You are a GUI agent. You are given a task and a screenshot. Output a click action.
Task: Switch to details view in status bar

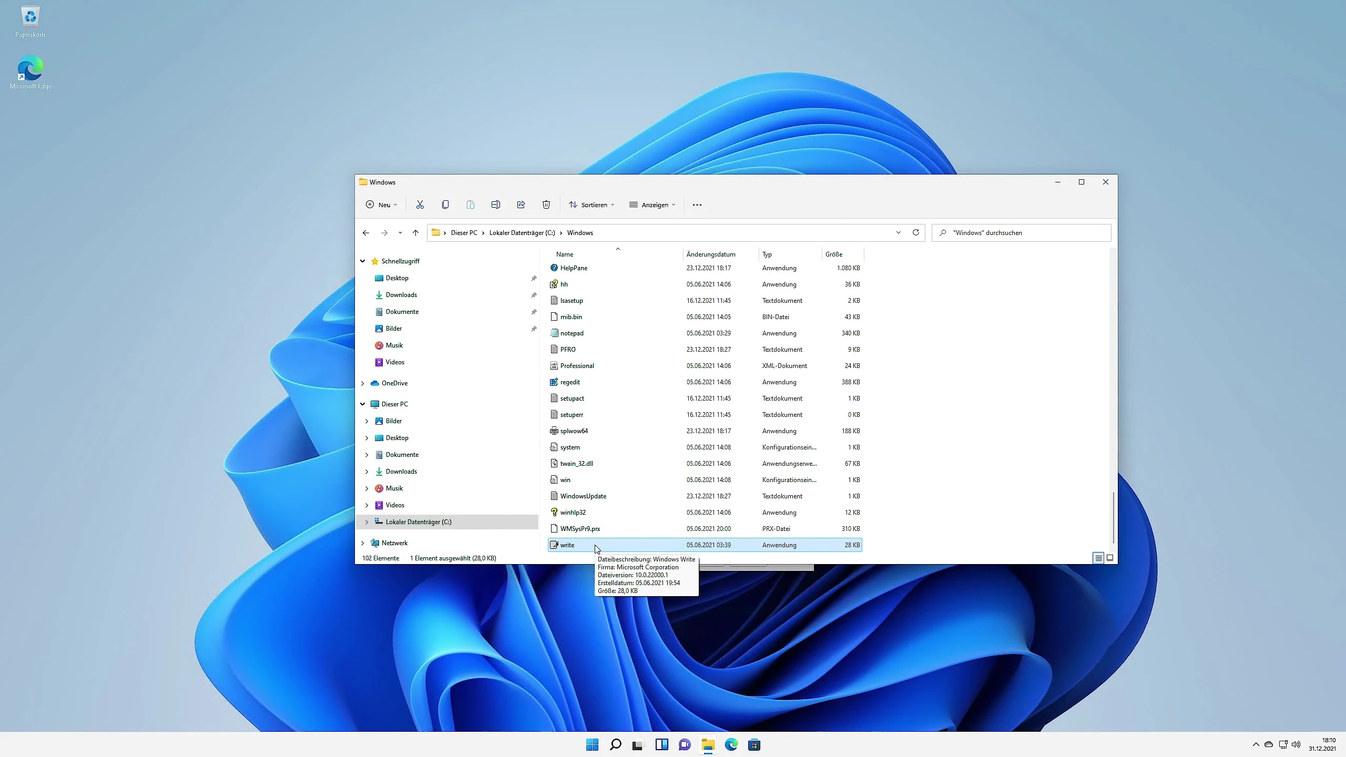[x=1098, y=558]
